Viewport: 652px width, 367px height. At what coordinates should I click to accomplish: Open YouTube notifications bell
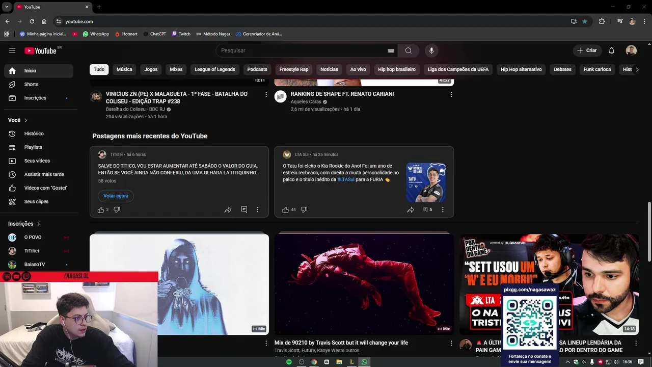point(611,50)
